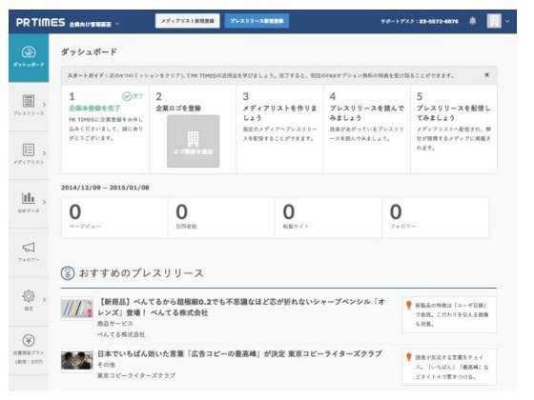
Task: Open the Follower megaphone sidebar icon
Action: point(29,248)
